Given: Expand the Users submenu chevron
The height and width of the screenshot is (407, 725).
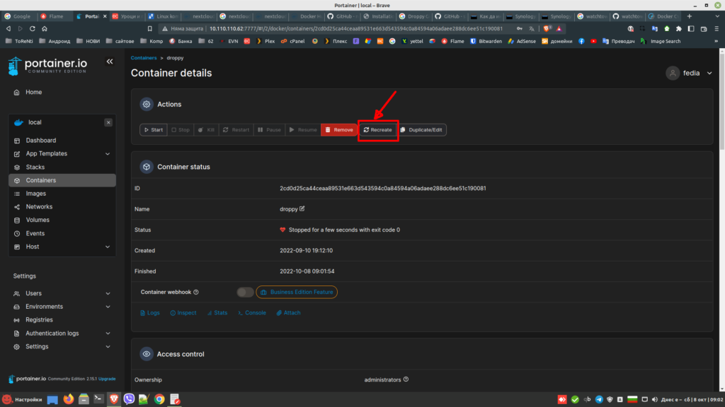Looking at the screenshot, I should pyautogui.click(x=108, y=293).
